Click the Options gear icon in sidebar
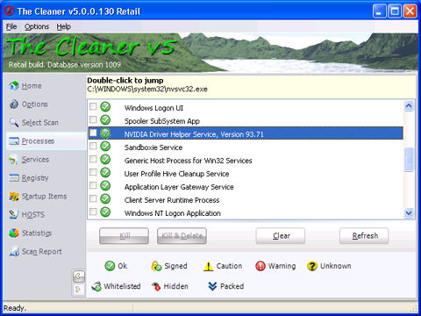The width and height of the screenshot is (421, 316). tap(14, 104)
